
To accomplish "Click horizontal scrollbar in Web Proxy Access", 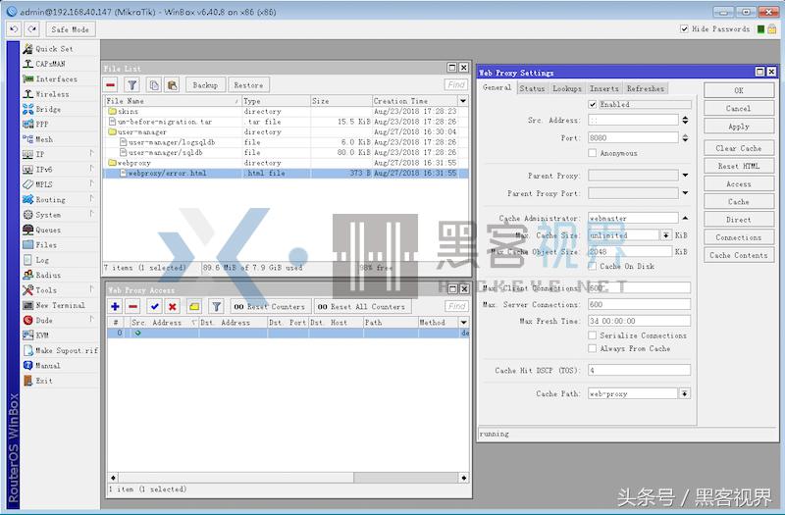I will [x=288, y=478].
